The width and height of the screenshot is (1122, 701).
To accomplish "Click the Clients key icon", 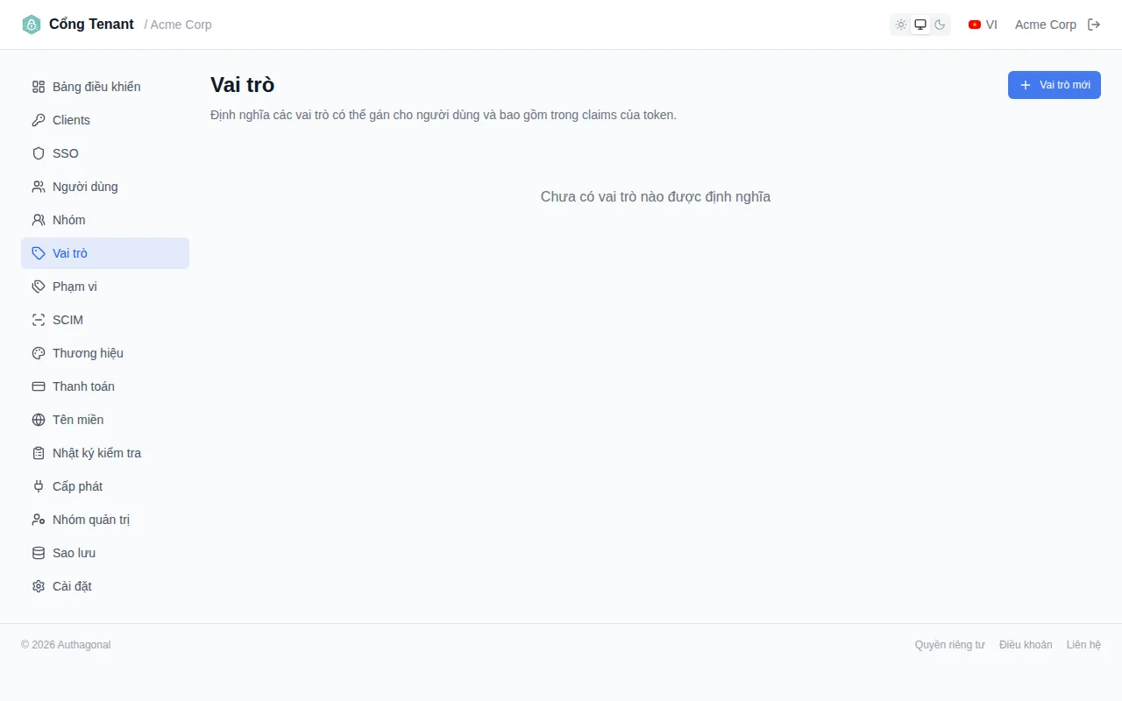I will click(39, 120).
